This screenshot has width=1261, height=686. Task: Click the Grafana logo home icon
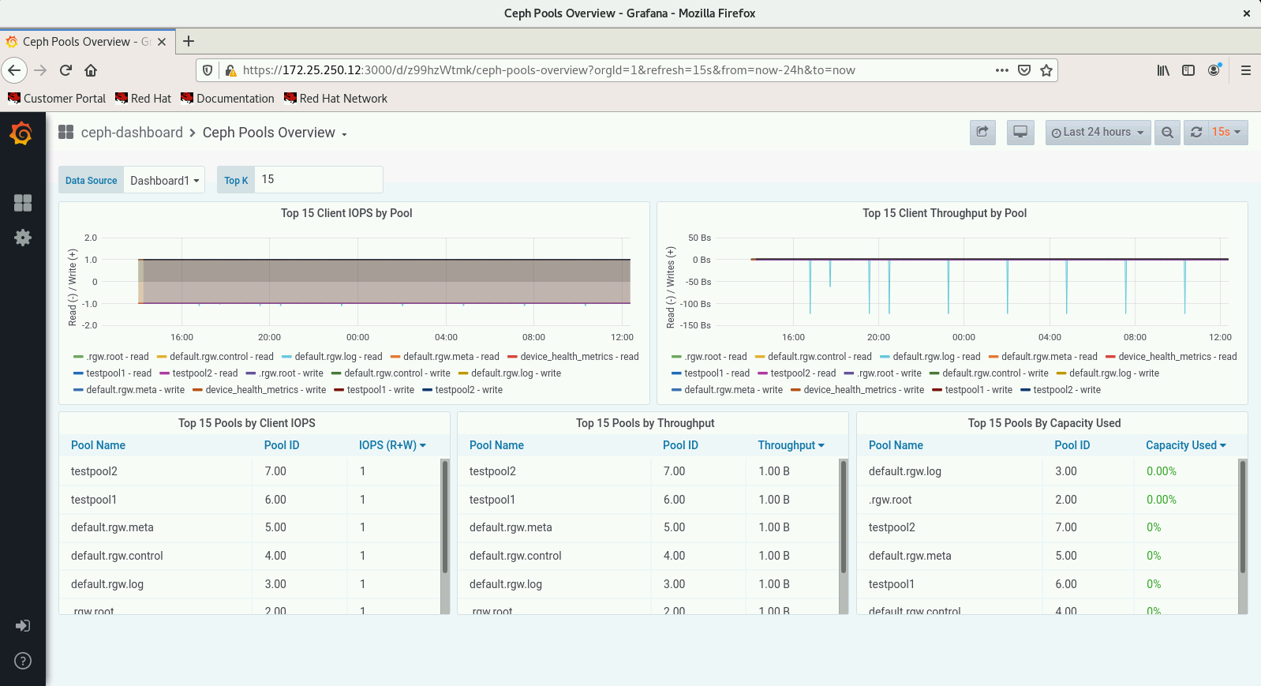point(22,133)
